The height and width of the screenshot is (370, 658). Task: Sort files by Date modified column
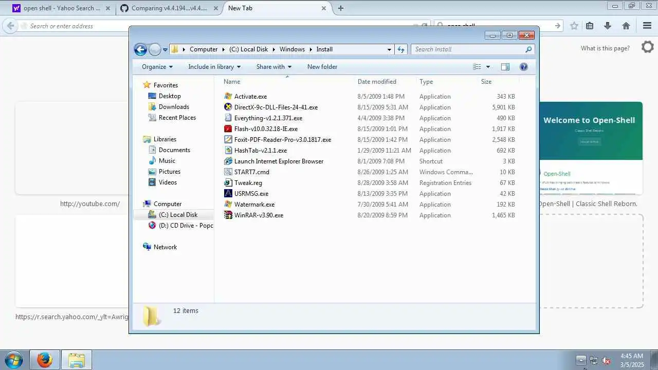click(x=385, y=82)
